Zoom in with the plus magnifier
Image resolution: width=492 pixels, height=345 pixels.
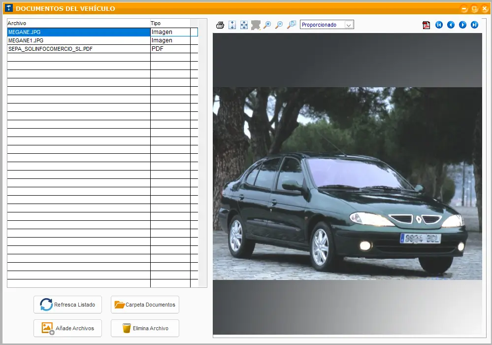click(x=267, y=25)
